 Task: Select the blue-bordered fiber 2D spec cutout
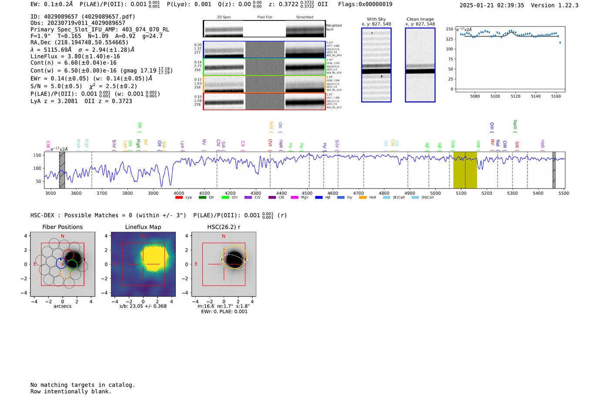224,50
